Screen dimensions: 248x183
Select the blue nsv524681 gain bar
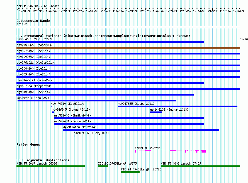pos(110,42)
